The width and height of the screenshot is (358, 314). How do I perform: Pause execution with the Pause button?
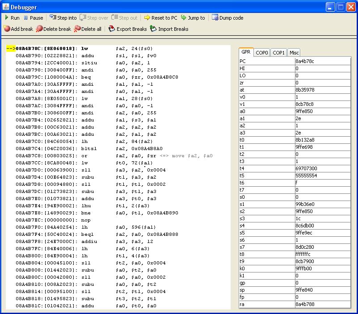pos(33,18)
